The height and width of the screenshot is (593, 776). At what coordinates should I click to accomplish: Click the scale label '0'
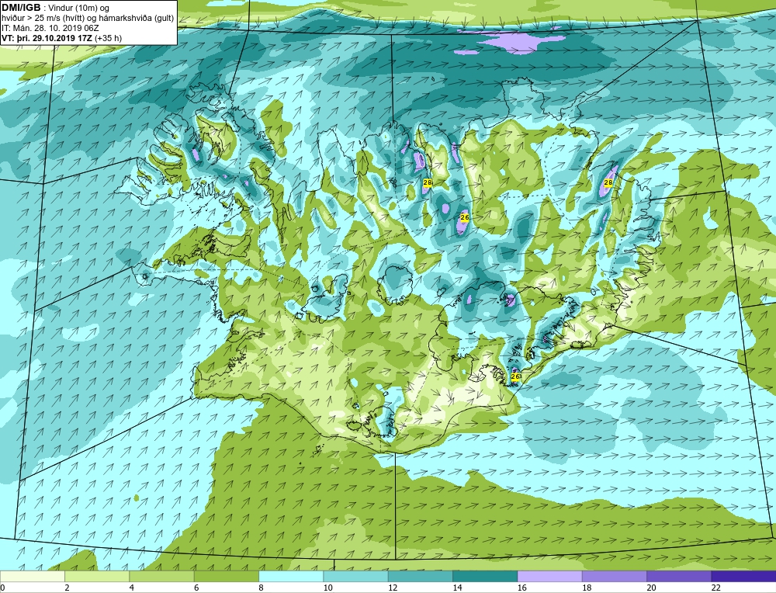point(2,588)
